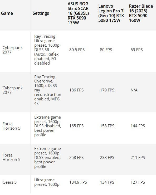Select the 258 FPS cell
This screenshot has height=195, width=156.
pos(76,157)
